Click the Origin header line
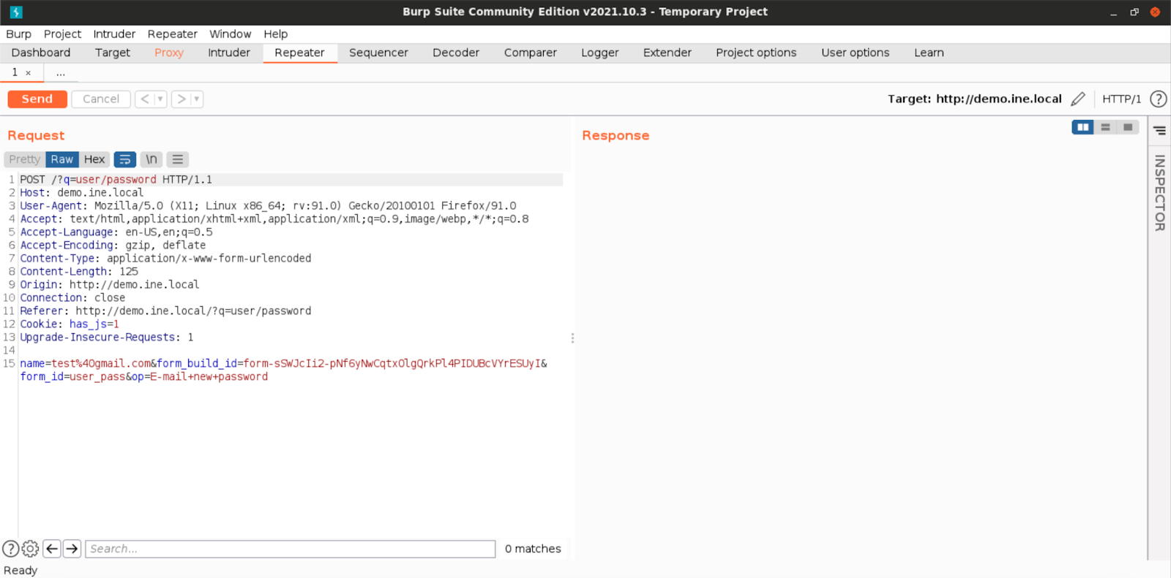The height and width of the screenshot is (578, 1171). [110, 285]
